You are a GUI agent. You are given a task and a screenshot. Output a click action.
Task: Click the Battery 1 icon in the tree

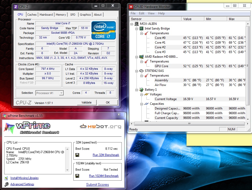(x=141, y=90)
